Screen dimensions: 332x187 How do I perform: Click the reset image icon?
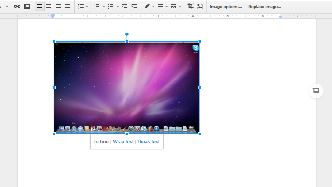coord(200,6)
